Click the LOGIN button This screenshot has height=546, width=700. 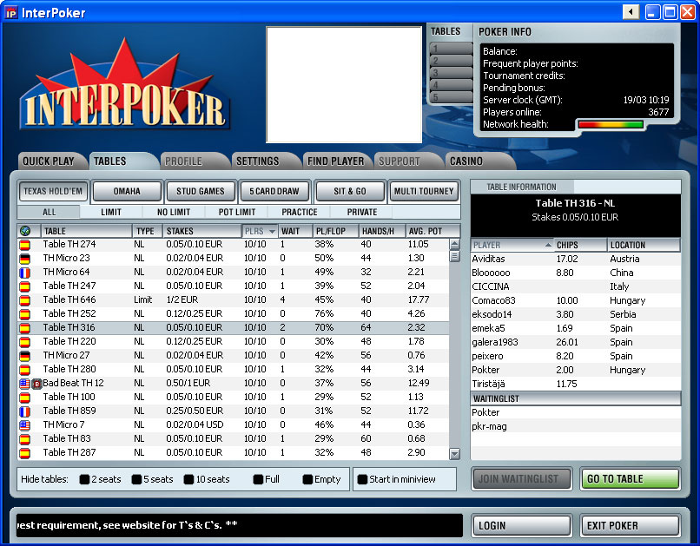click(521, 526)
